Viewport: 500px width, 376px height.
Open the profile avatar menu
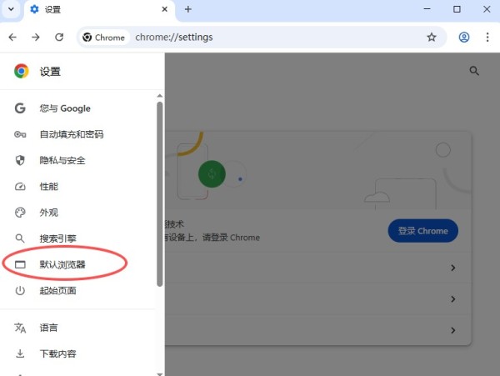[464, 38]
